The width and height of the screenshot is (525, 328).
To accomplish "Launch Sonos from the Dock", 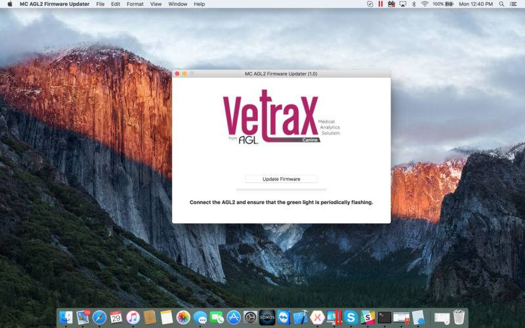I will tap(267, 317).
